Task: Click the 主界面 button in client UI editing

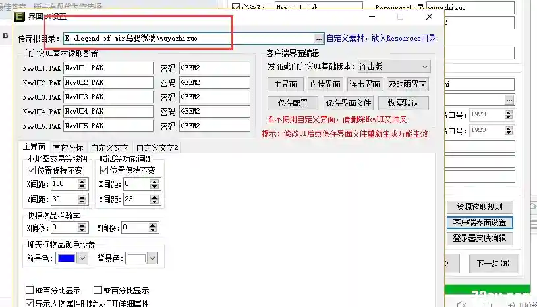Action: click(x=285, y=84)
